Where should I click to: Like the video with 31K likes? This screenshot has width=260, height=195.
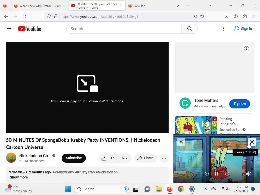click(x=108, y=158)
